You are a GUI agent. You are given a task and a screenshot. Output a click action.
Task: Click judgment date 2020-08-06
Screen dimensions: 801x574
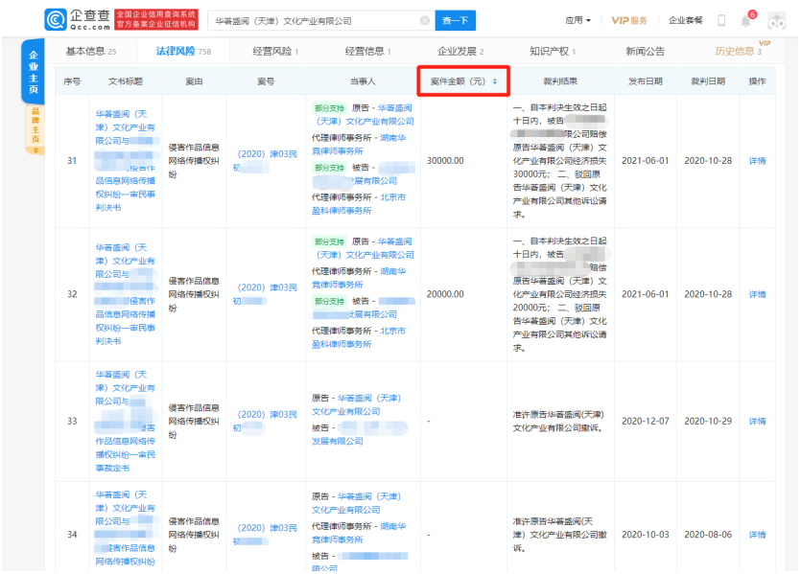(708, 535)
